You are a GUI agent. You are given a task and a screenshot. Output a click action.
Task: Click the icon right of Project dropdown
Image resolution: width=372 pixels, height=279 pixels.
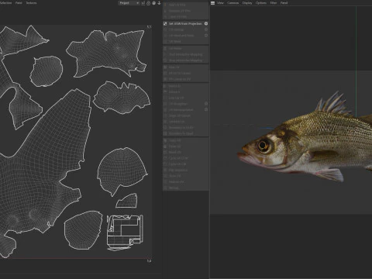click(143, 3)
